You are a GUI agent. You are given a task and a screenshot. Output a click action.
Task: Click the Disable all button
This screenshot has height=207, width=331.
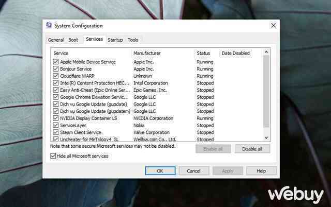(252, 149)
